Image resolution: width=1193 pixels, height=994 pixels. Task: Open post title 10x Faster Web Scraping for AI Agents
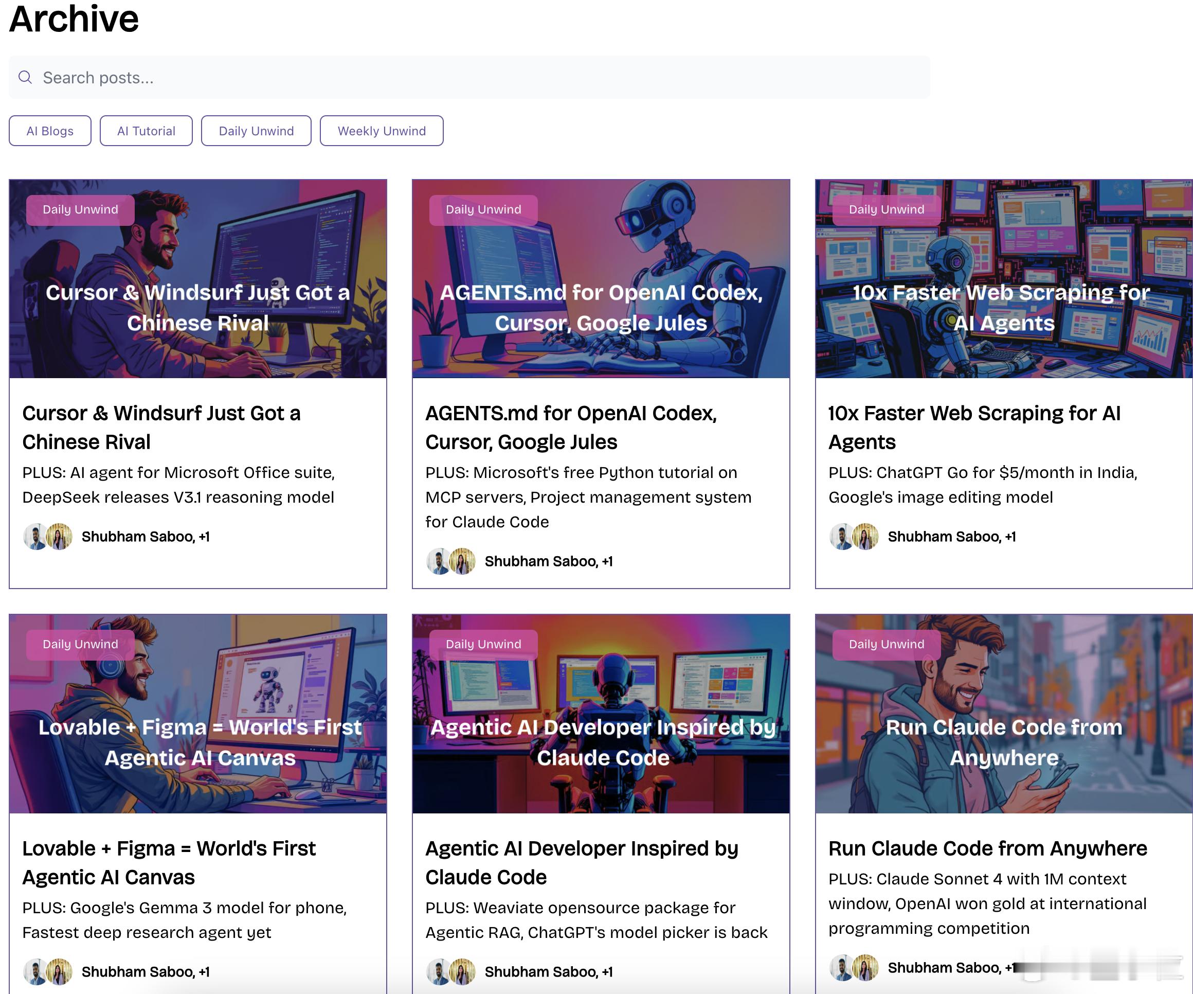pos(975,428)
